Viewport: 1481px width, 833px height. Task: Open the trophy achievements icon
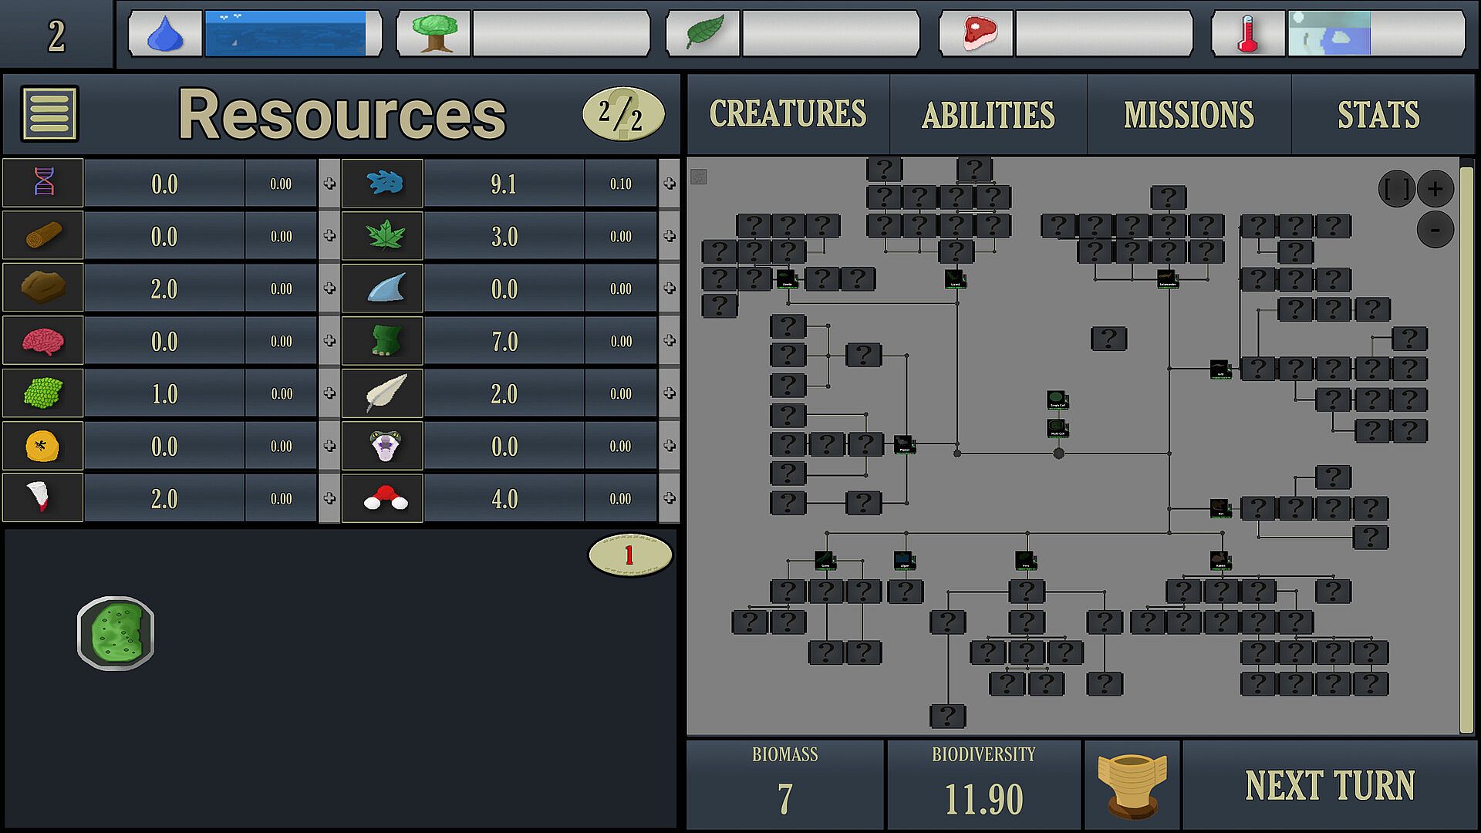pos(1132,784)
